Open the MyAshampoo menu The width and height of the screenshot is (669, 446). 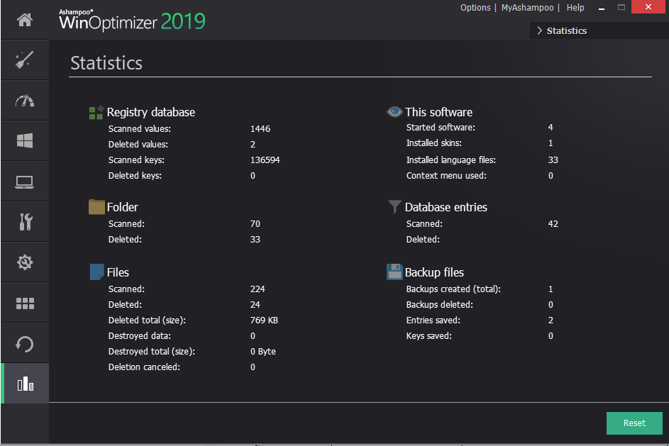pyautogui.click(x=527, y=8)
